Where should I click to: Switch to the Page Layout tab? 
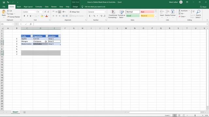(x=28, y=6)
